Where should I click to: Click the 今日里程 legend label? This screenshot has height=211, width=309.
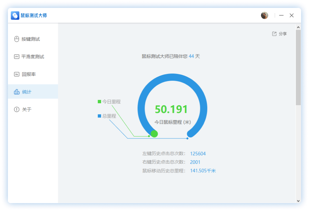111,102
